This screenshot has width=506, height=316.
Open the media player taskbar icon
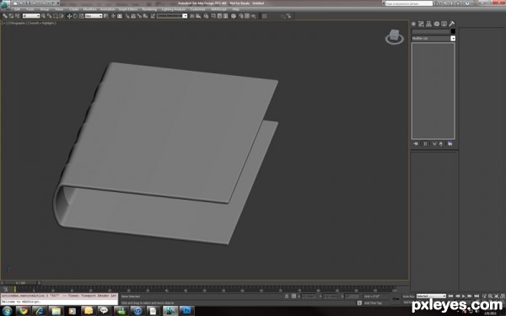[73, 311]
